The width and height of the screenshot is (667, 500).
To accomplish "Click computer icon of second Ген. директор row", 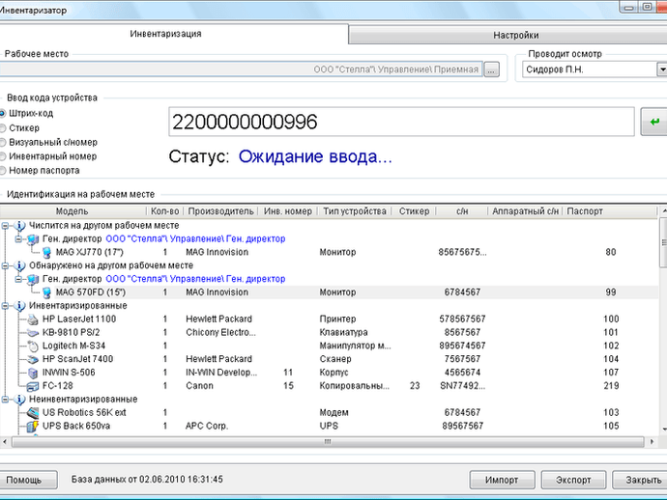I will pos(33,279).
